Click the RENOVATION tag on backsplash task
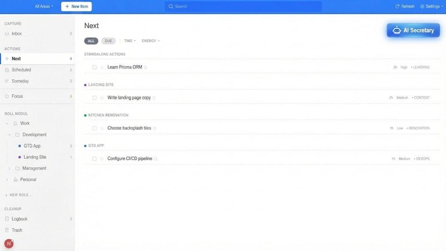The height and width of the screenshot is (251, 446). [x=418, y=128]
